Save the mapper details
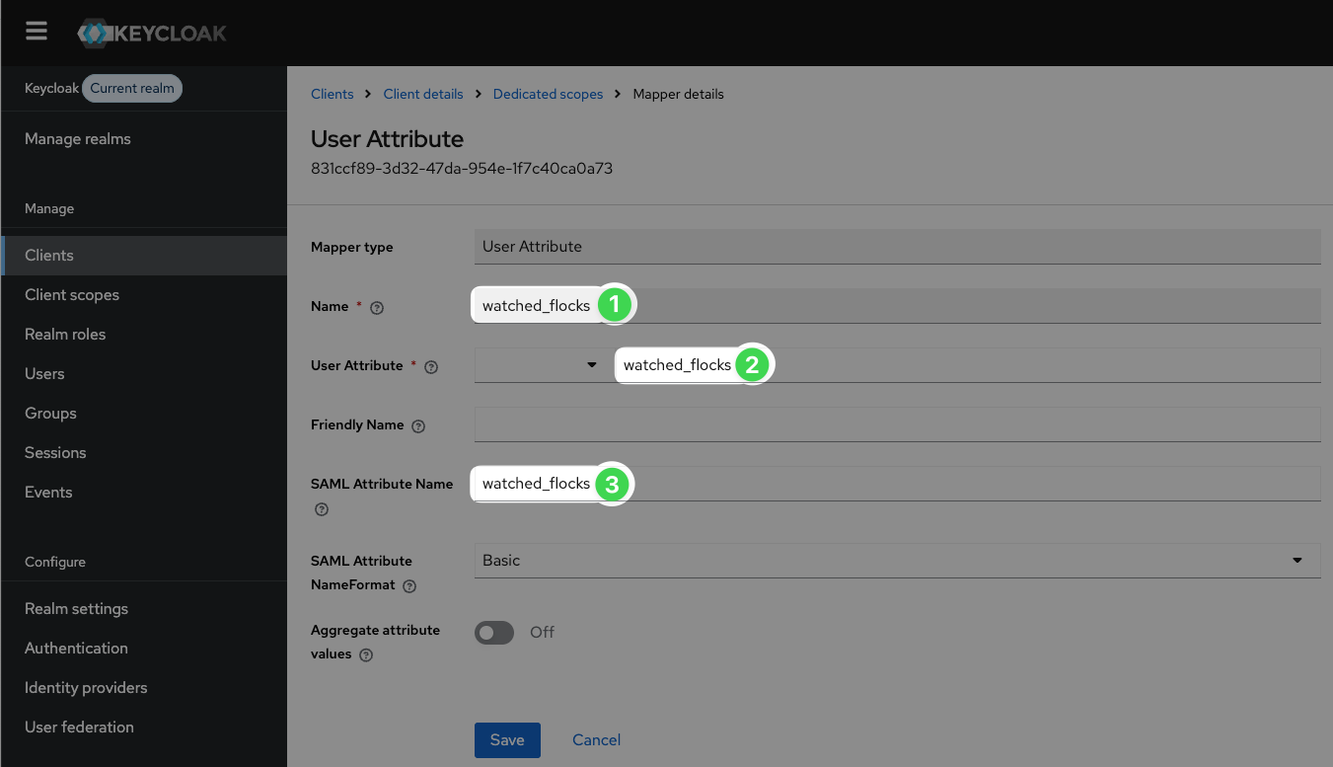The image size is (1333, 767). coord(507,739)
